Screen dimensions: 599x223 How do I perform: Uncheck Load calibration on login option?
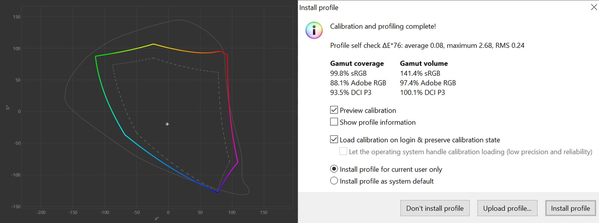(x=334, y=139)
